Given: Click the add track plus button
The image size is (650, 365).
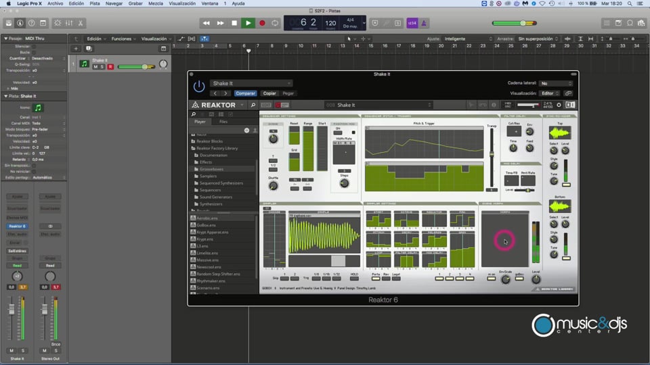Looking at the screenshot, I should [76, 49].
